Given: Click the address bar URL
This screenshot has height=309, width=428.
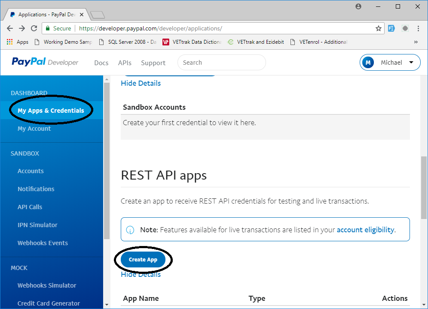Looking at the screenshot, I should pyautogui.click(x=150, y=28).
